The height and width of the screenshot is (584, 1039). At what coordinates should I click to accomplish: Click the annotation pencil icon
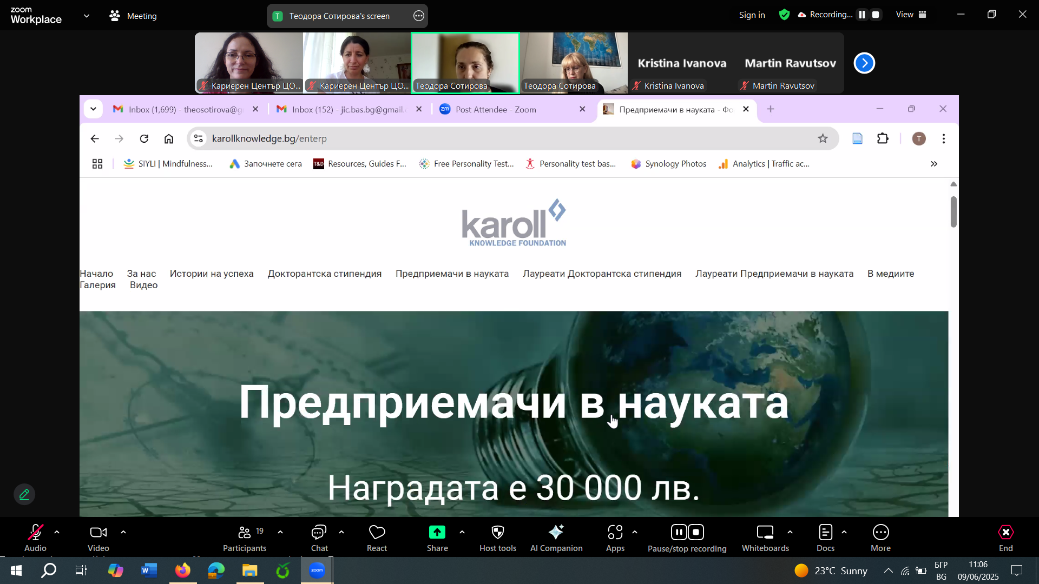point(24,494)
